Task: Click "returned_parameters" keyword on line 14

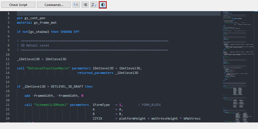Action: pos(96,73)
